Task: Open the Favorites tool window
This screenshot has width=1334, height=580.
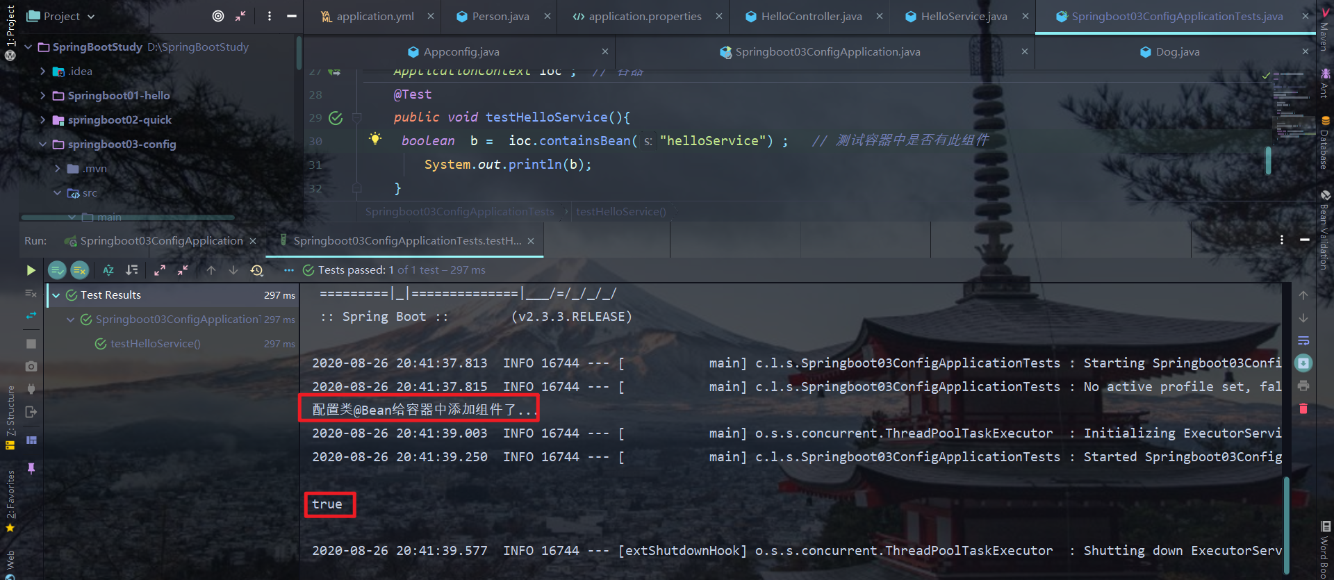Action: pyautogui.click(x=10, y=501)
